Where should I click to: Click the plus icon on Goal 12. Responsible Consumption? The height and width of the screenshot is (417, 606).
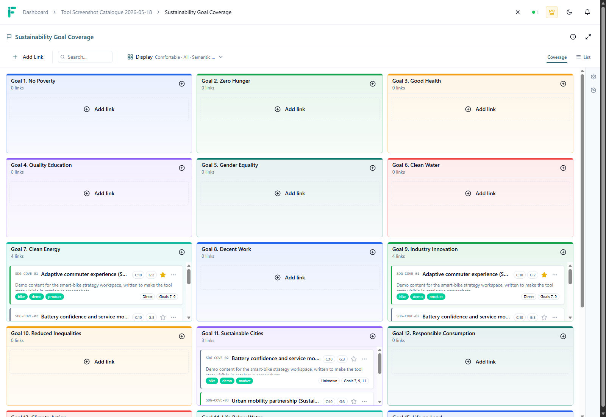tap(563, 336)
